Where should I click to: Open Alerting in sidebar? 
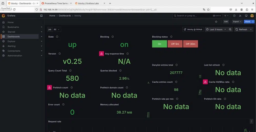coord(12,46)
